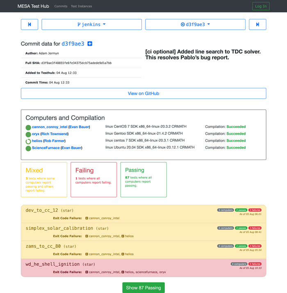Go to the next commit arrow button
This screenshot has height=293, width=287.
pos(257,25)
